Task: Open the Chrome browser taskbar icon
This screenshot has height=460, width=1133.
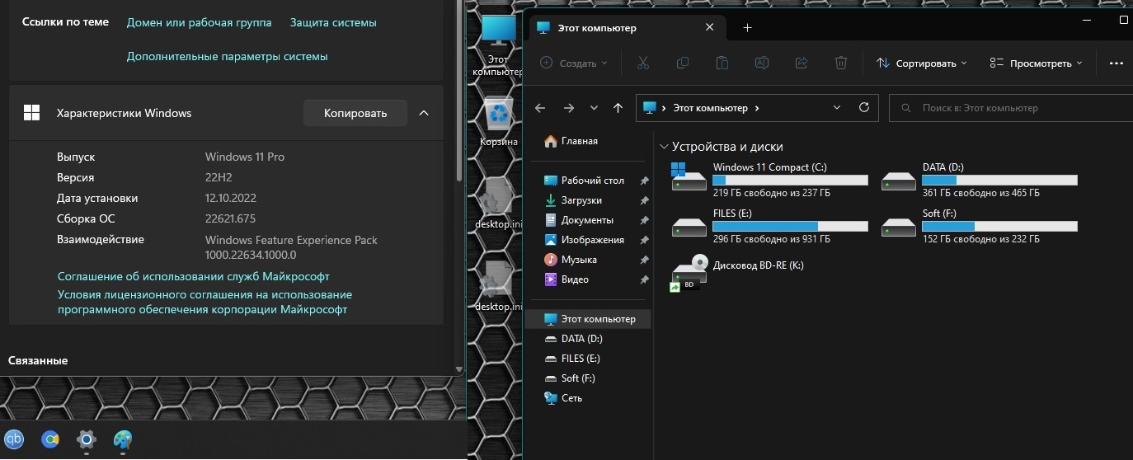Action: point(51,439)
